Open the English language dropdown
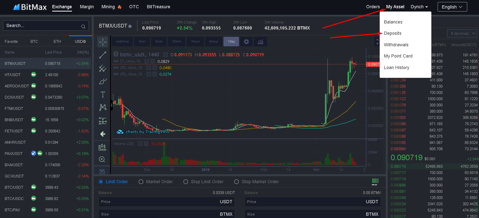 click(452, 7)
